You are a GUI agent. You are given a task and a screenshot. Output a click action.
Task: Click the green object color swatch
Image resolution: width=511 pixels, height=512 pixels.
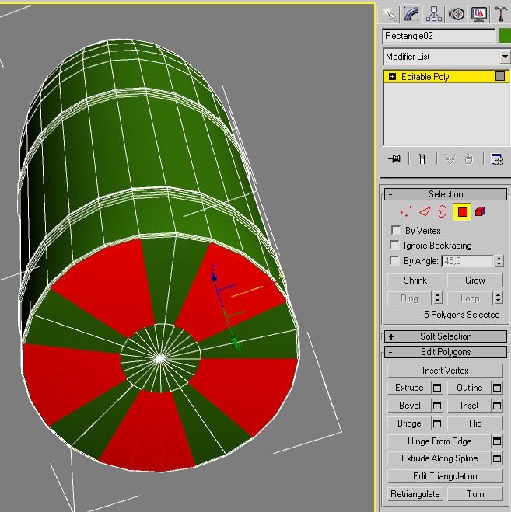(505, 36)
